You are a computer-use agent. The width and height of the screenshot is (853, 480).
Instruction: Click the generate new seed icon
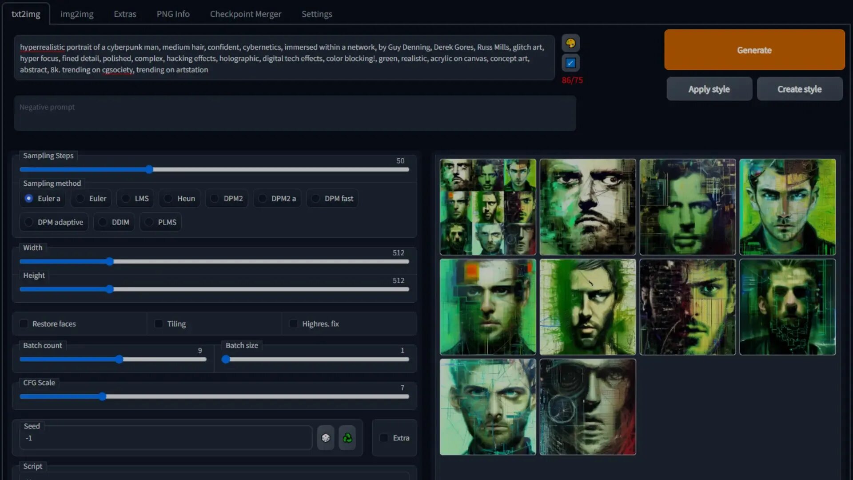click(x=326, y=438)
